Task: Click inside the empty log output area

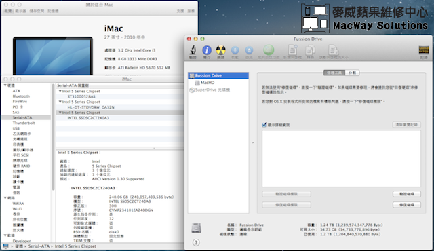Action: coord(341,159)
